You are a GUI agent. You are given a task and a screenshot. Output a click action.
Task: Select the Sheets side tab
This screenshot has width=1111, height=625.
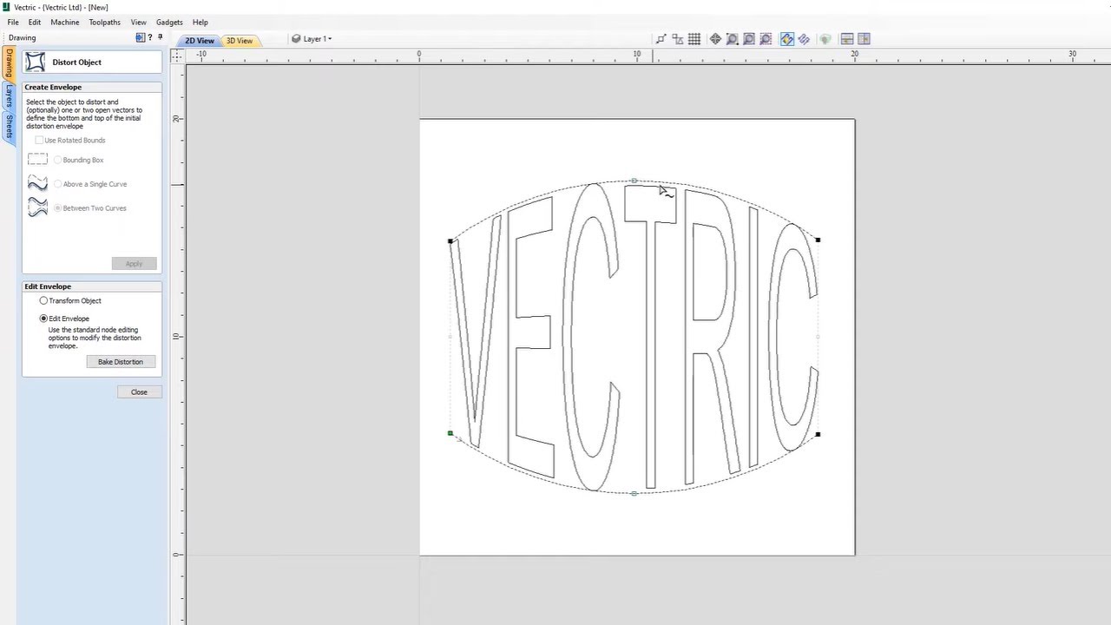tap(9, 128)
